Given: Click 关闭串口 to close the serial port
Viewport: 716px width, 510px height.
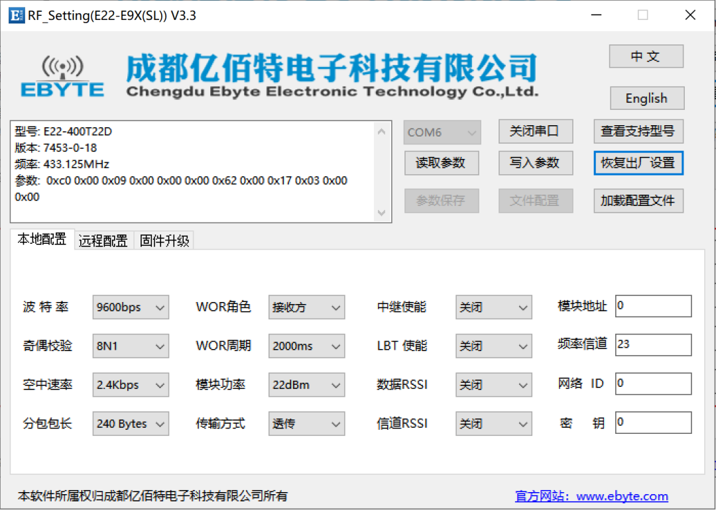Looking at the screenshot, I should pos(535,131).
